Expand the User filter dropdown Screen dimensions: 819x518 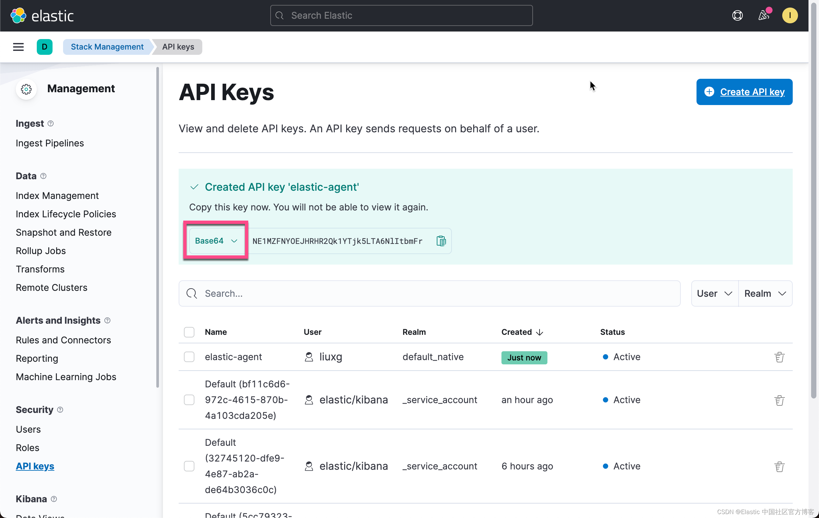coord(714,294)
